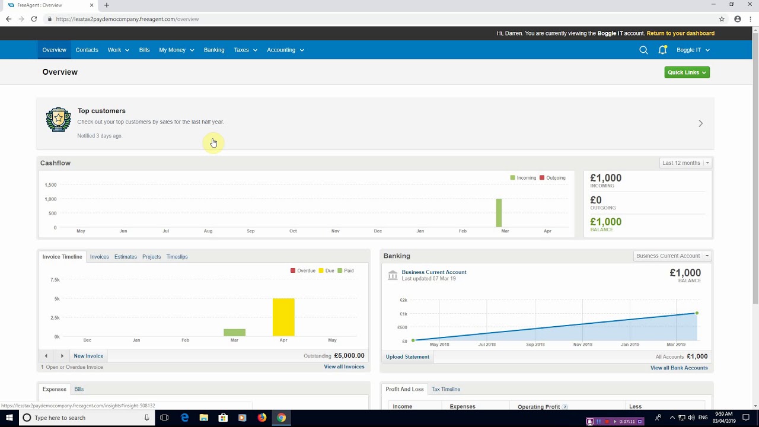
Task: Click the volume speaker tray icon
Action: point(691,418)
